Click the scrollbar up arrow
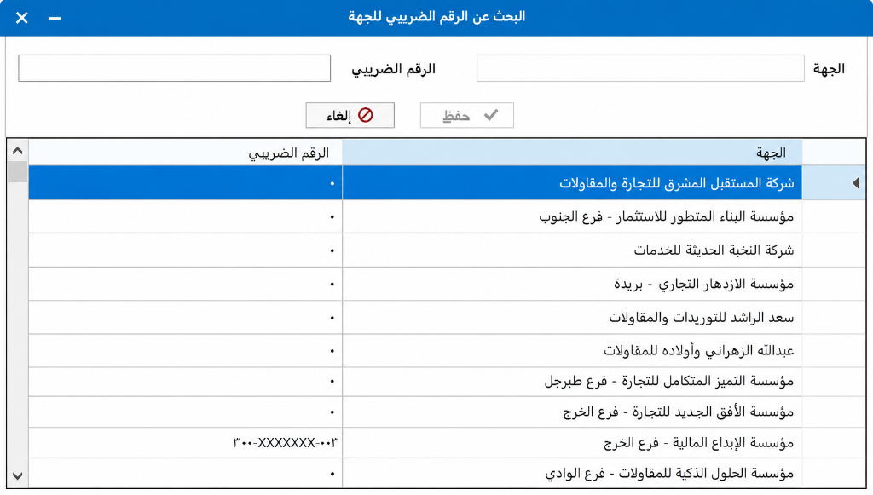Screen dimensions: 873x495 17,150
